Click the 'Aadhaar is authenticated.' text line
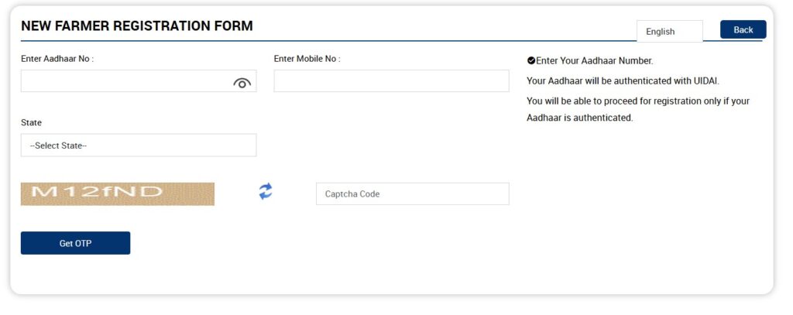The image size is (793, 315). 579,118
